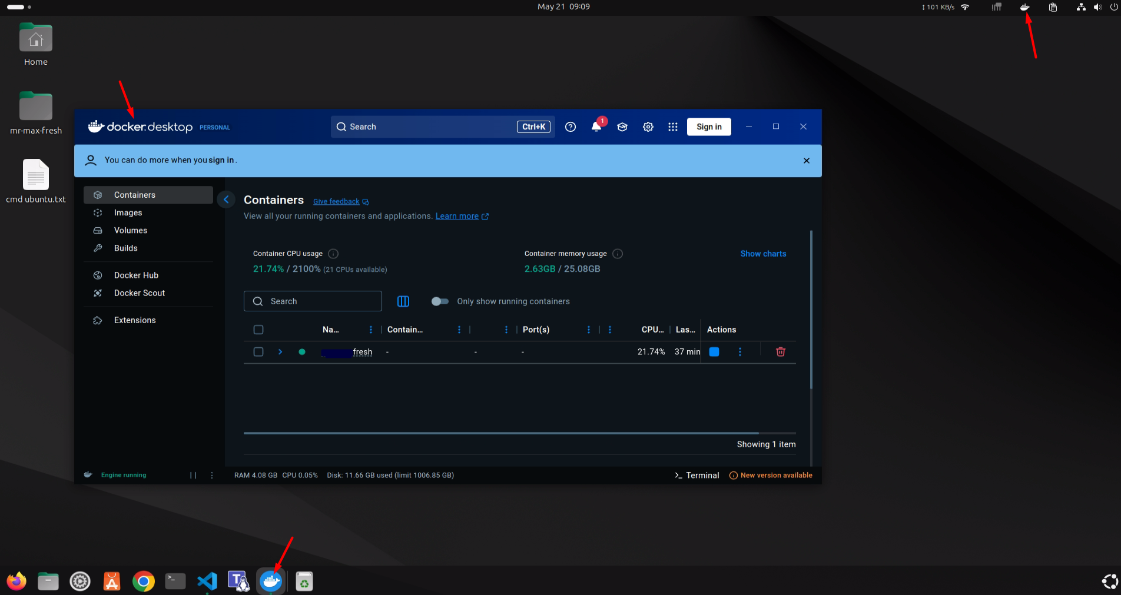1121x595 pixels.
Task: Open the Learn more link
Action: click(x=462, y=216)
